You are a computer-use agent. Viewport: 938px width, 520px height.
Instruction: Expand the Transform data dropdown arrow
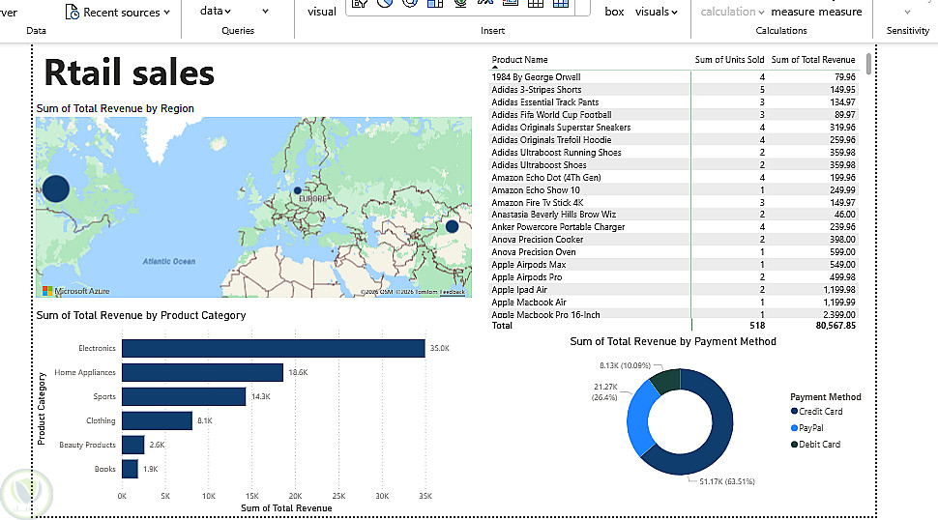point(227,12)
